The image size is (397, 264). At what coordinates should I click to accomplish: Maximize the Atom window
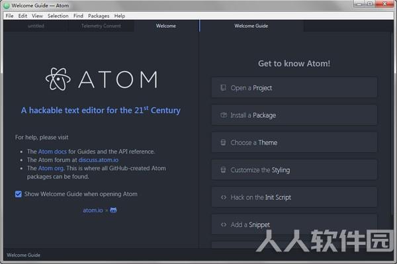370,4
